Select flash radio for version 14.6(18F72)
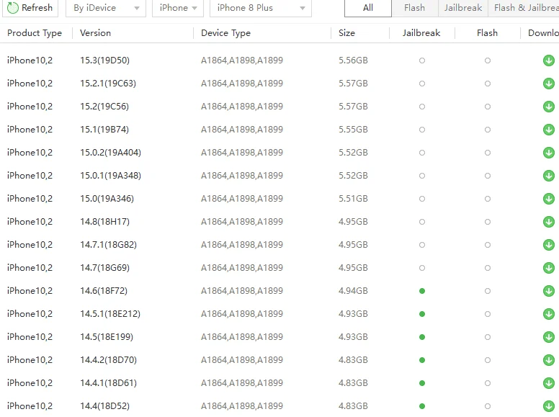 (x=488, y=291)
